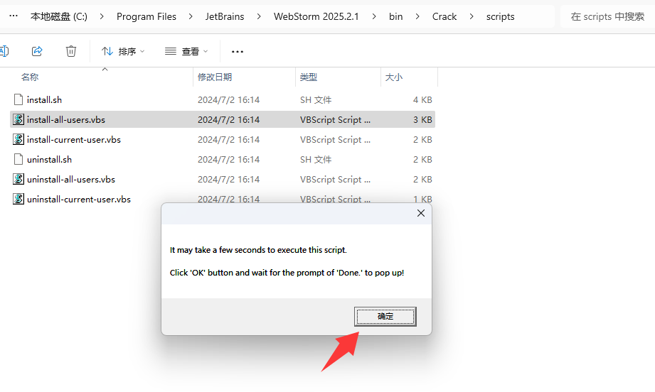Screen dimensions: 655x392
Task: Click the modified date of install-current-user.vbs
Action: 228,139
